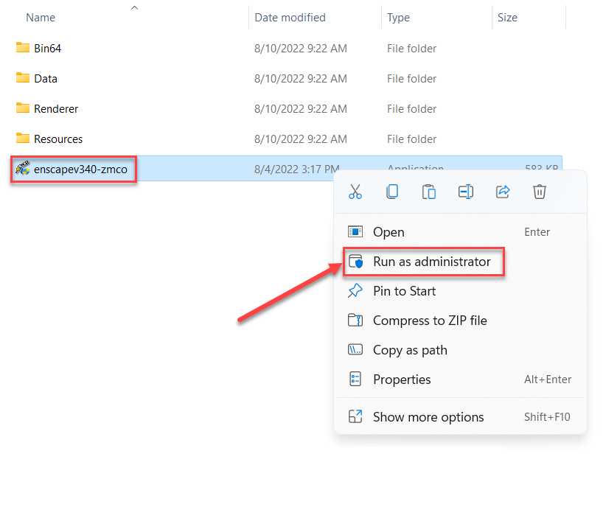Click the enscapev340-zmco application icon
Viewport: 606px width, 507px height.
tap(22, 169)
